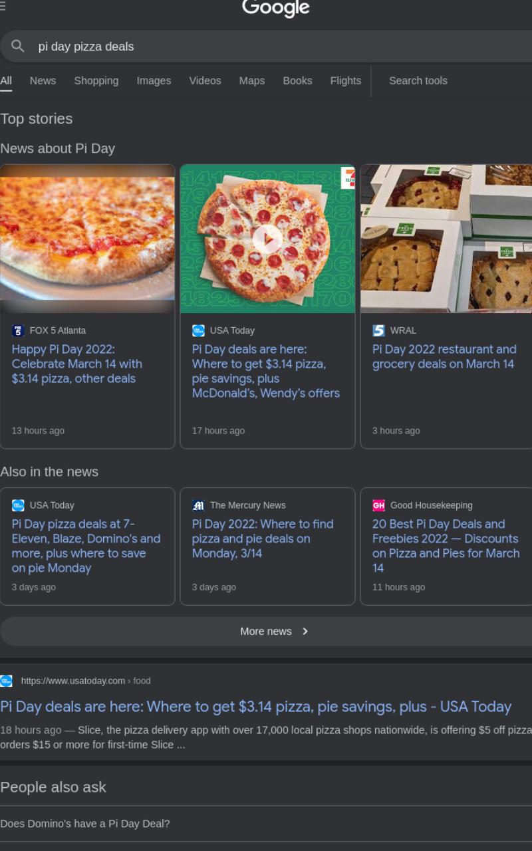Open the cheese pizza thumbnail from FOX 5
Image resolution: width=532 pixels, height=851 pixels.
point(87,239)
